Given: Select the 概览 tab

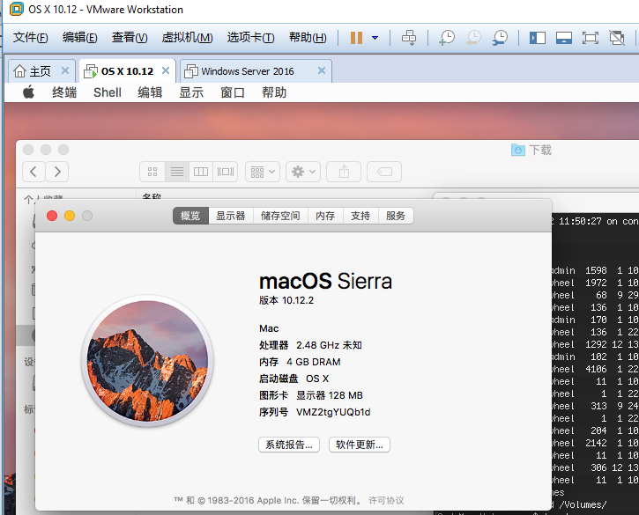Looking at the screenshot, I should pyautogui.click(x=190, y=216).
